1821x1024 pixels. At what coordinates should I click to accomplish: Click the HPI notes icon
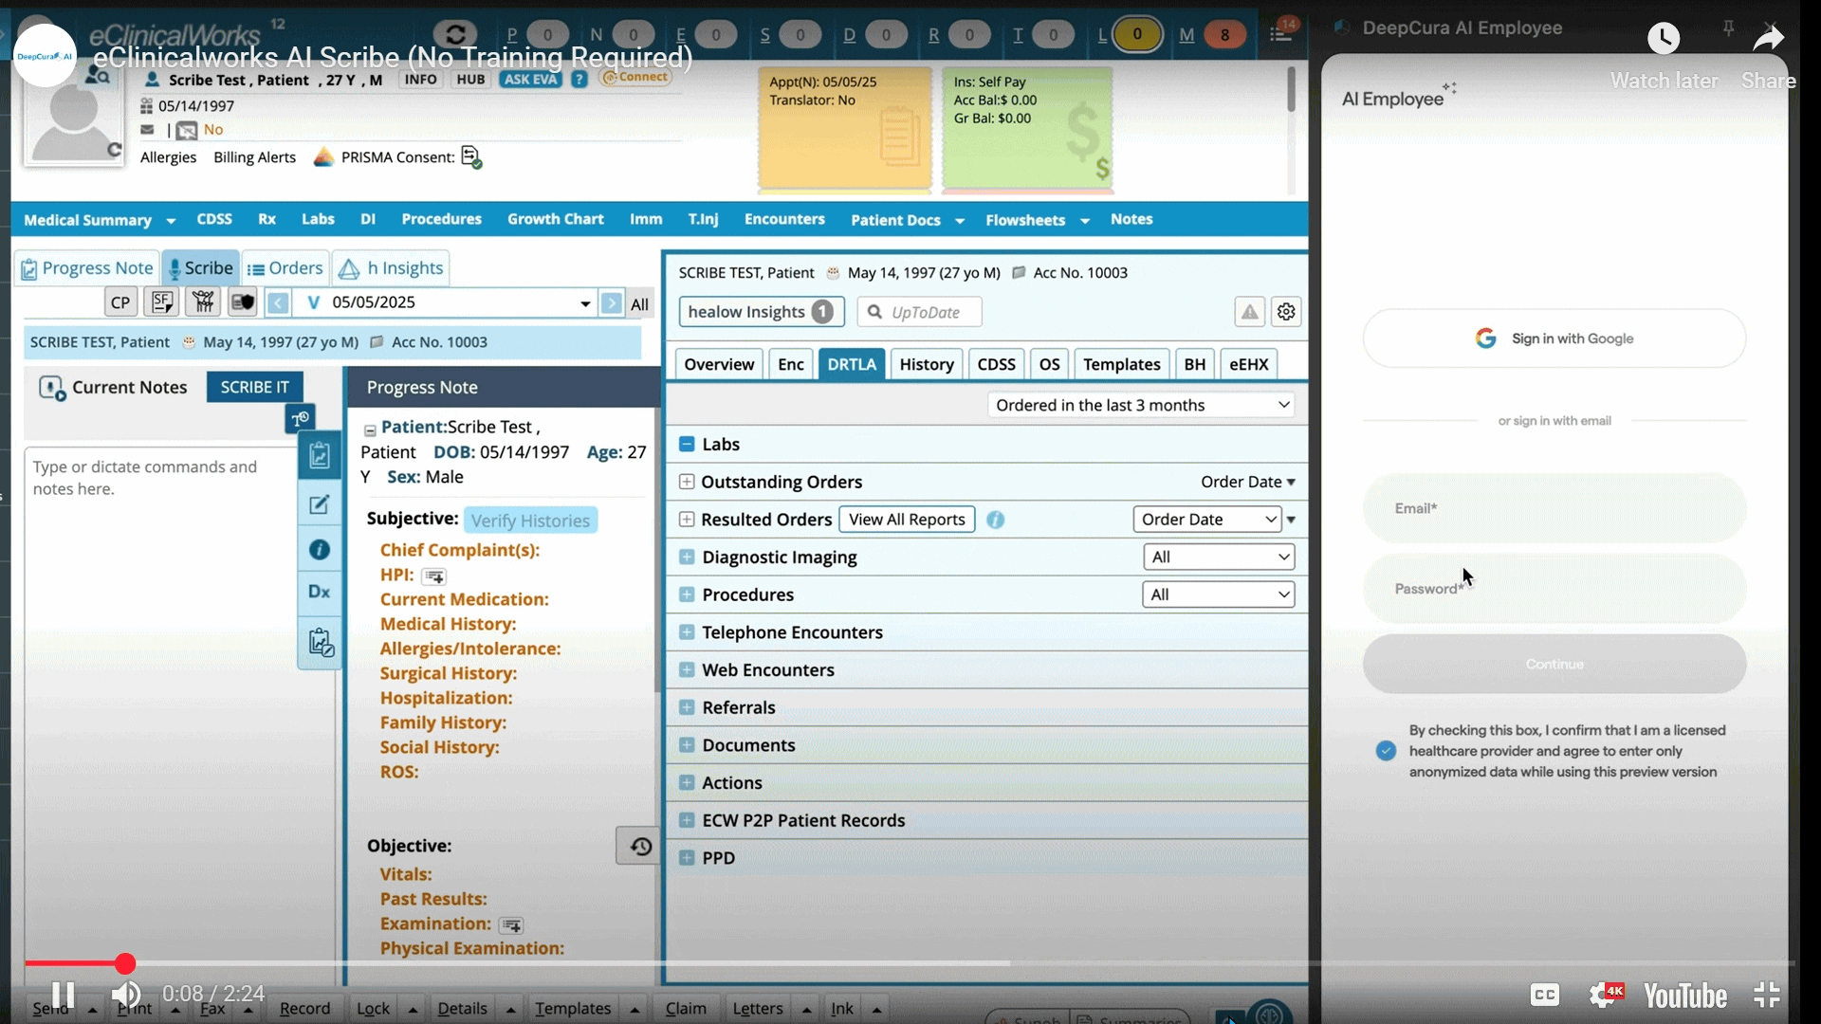pos(434,576)
